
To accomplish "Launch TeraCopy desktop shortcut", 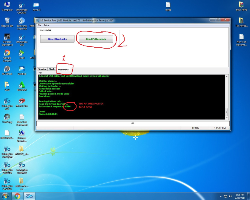I will [7, 118].
